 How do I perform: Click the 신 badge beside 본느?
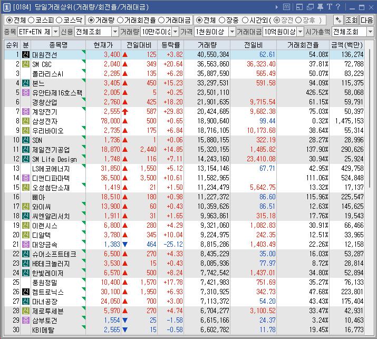pyautogui.click(x=25, y=83)
